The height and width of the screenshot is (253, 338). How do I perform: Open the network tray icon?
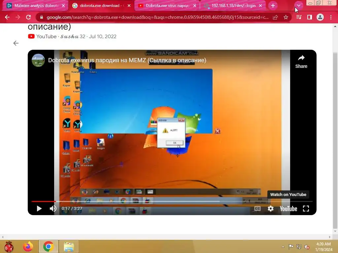(299, 247)
